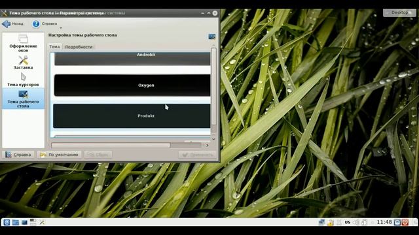The image size is (419, 235).
Task: Select Тема курсоров in the sidebar
Action: [x=24, y=80]
